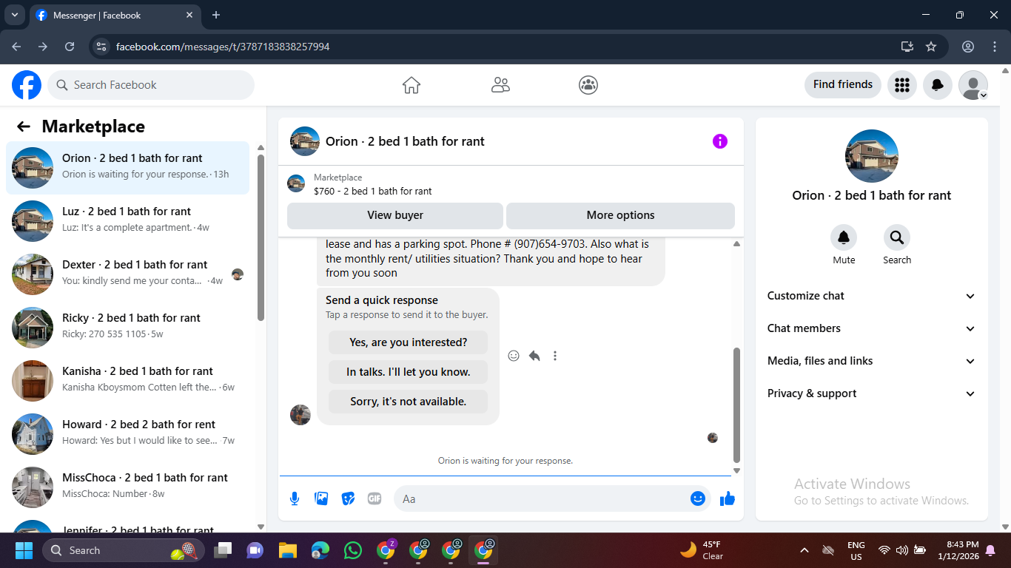1011x568 pixels.
Task: Expand the Customize chat section
Action: click(x=872, y=296)
